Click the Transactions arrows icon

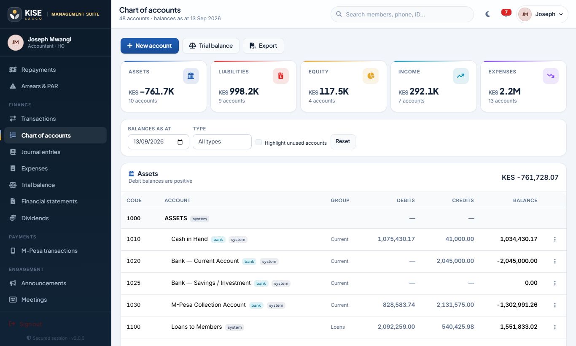(13, 119)
